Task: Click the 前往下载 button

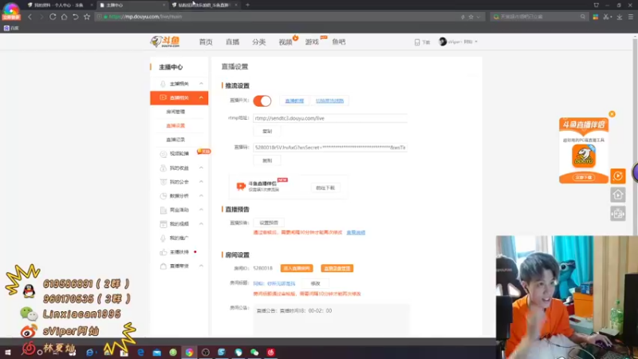Action: 325,187
